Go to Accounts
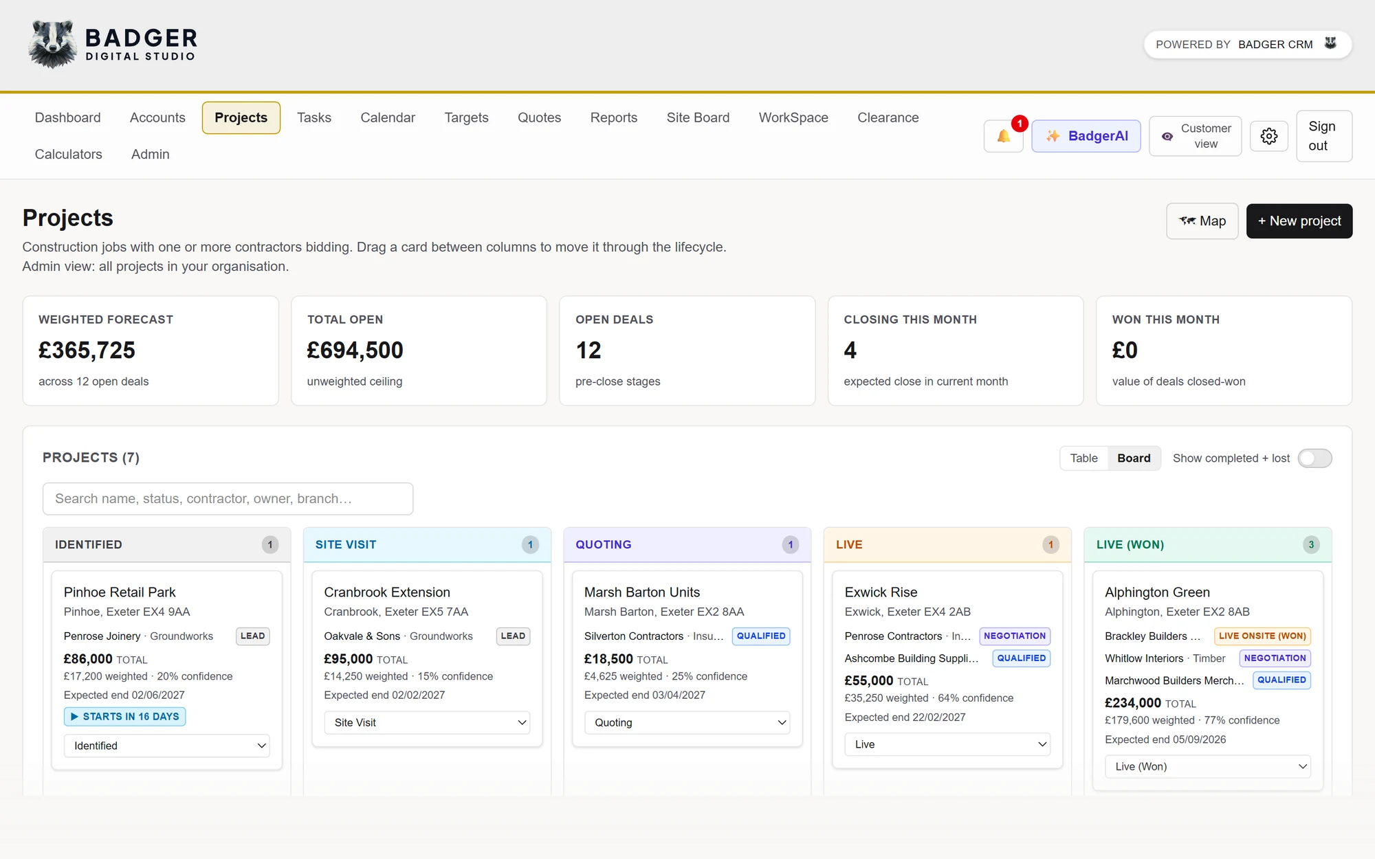The width and height of the screenshot is (1375, 859). (157, 118)
